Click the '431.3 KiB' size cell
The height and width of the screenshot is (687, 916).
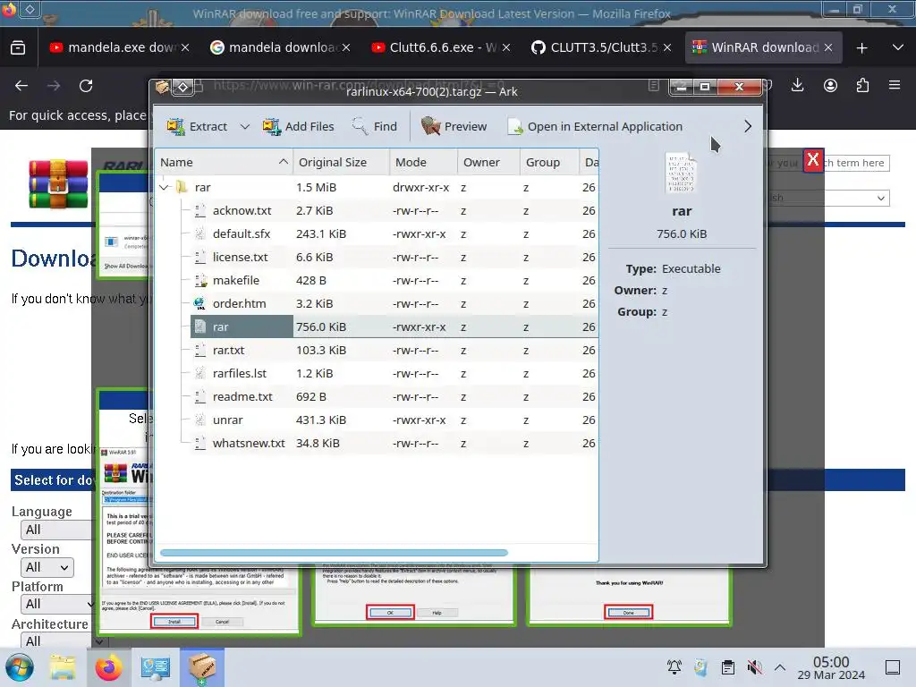tap(321, 420)
